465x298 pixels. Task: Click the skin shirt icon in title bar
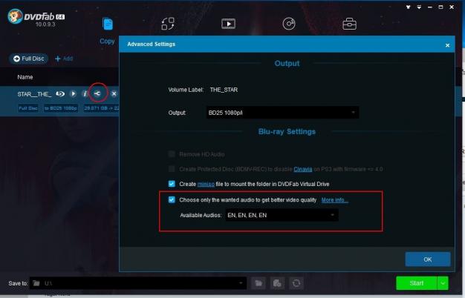click(x=409, y=7)
